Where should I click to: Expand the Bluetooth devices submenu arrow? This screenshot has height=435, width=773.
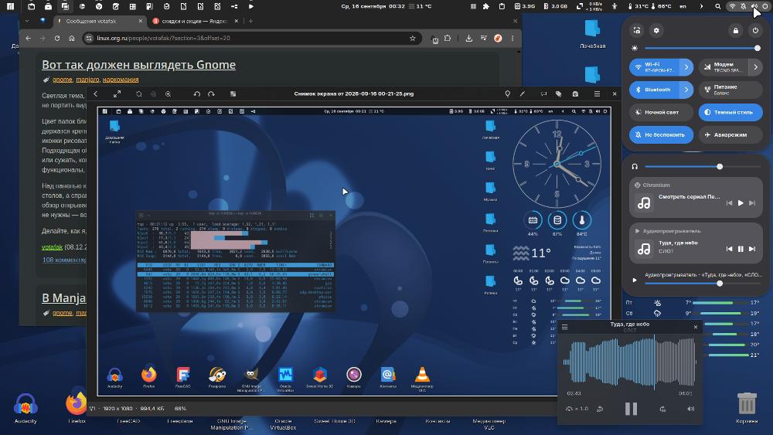pyautogui.click(x=686, y=90)
